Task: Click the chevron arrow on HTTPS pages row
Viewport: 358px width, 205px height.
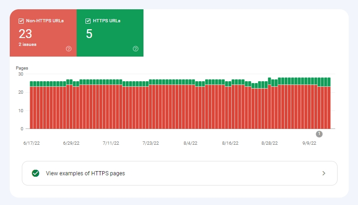Action: [x=324, y=173]
